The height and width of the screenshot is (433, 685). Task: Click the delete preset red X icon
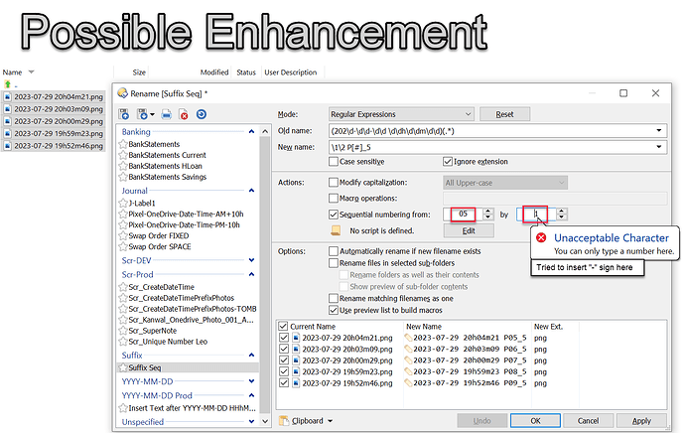184,115
